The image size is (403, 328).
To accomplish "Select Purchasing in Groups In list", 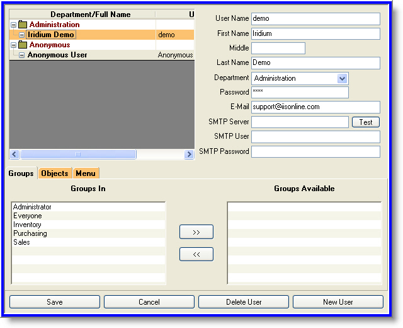I will pyautogui.click(x=30, y=233).
